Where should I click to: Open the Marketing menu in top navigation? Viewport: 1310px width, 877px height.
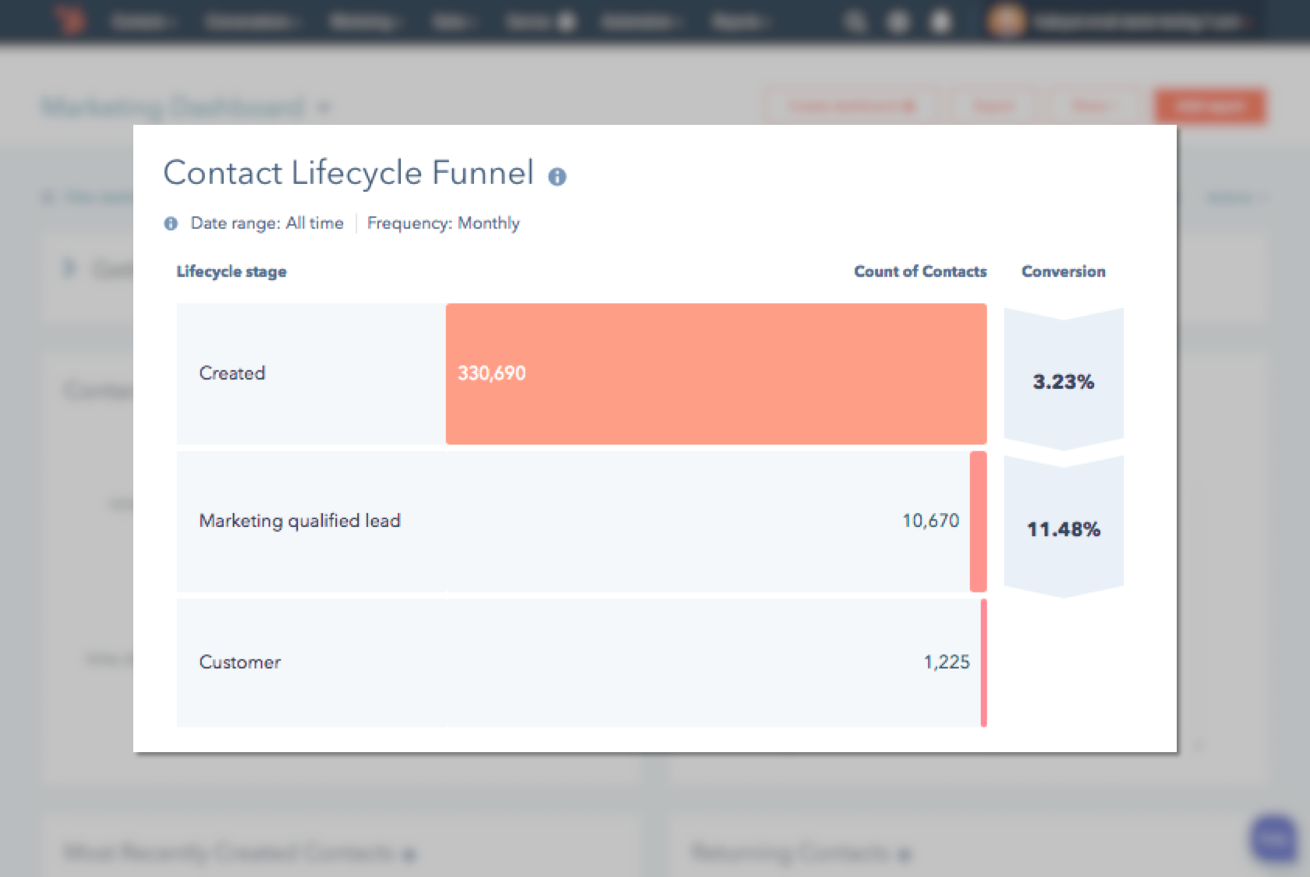coord(363,21)
